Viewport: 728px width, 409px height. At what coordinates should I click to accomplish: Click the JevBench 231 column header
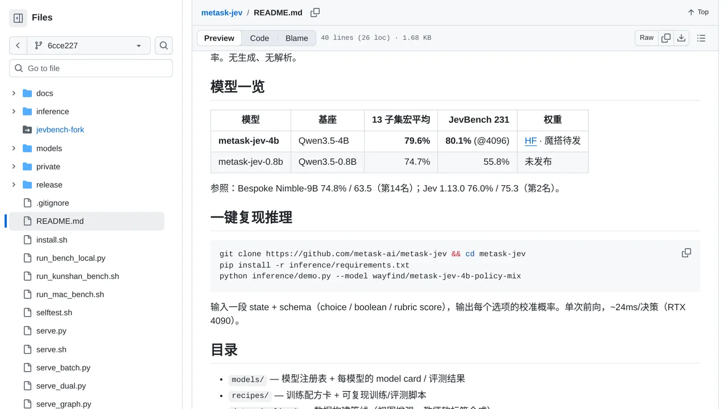click(x=477, y=120)
